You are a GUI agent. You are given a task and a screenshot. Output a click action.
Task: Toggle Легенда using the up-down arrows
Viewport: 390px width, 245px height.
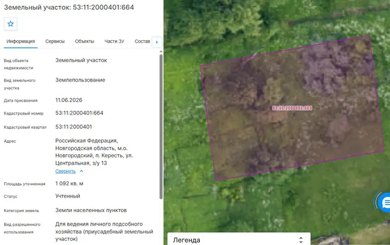(301, 240)
